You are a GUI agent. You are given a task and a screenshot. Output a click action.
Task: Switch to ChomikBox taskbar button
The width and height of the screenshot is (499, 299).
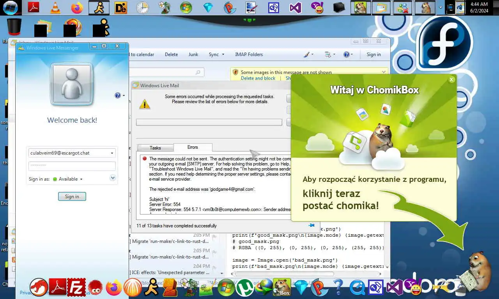[x=361, y=7]
